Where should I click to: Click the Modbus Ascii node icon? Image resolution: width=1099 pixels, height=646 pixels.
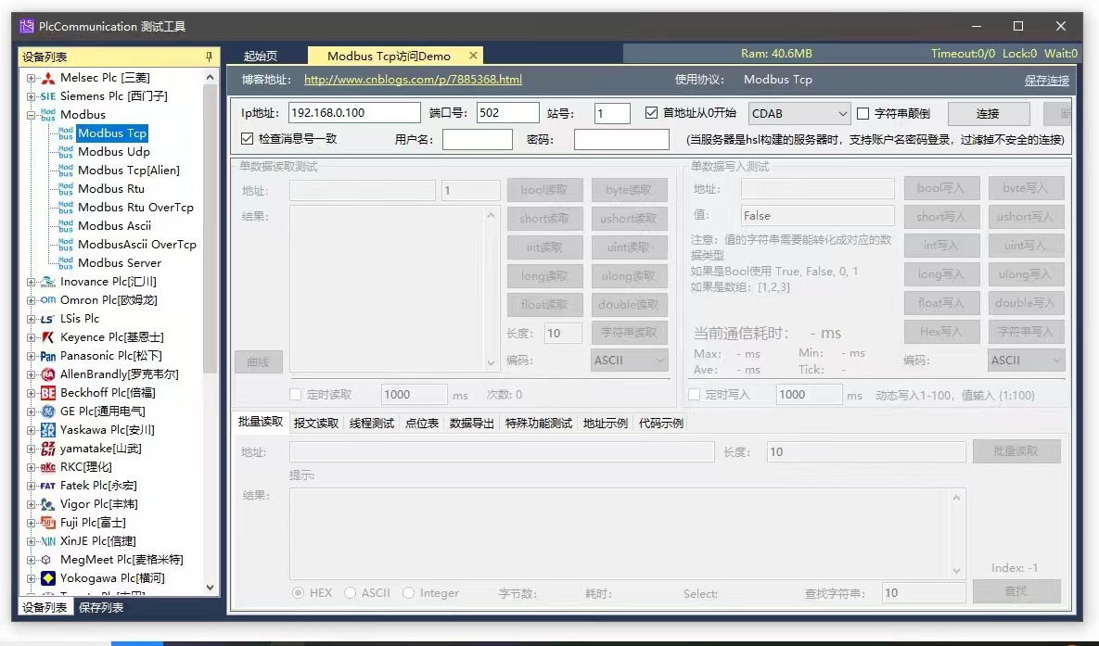coord(65,225)
